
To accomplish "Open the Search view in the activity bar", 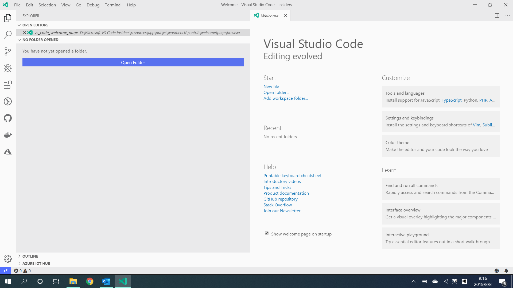I will (x=8, y=35).
